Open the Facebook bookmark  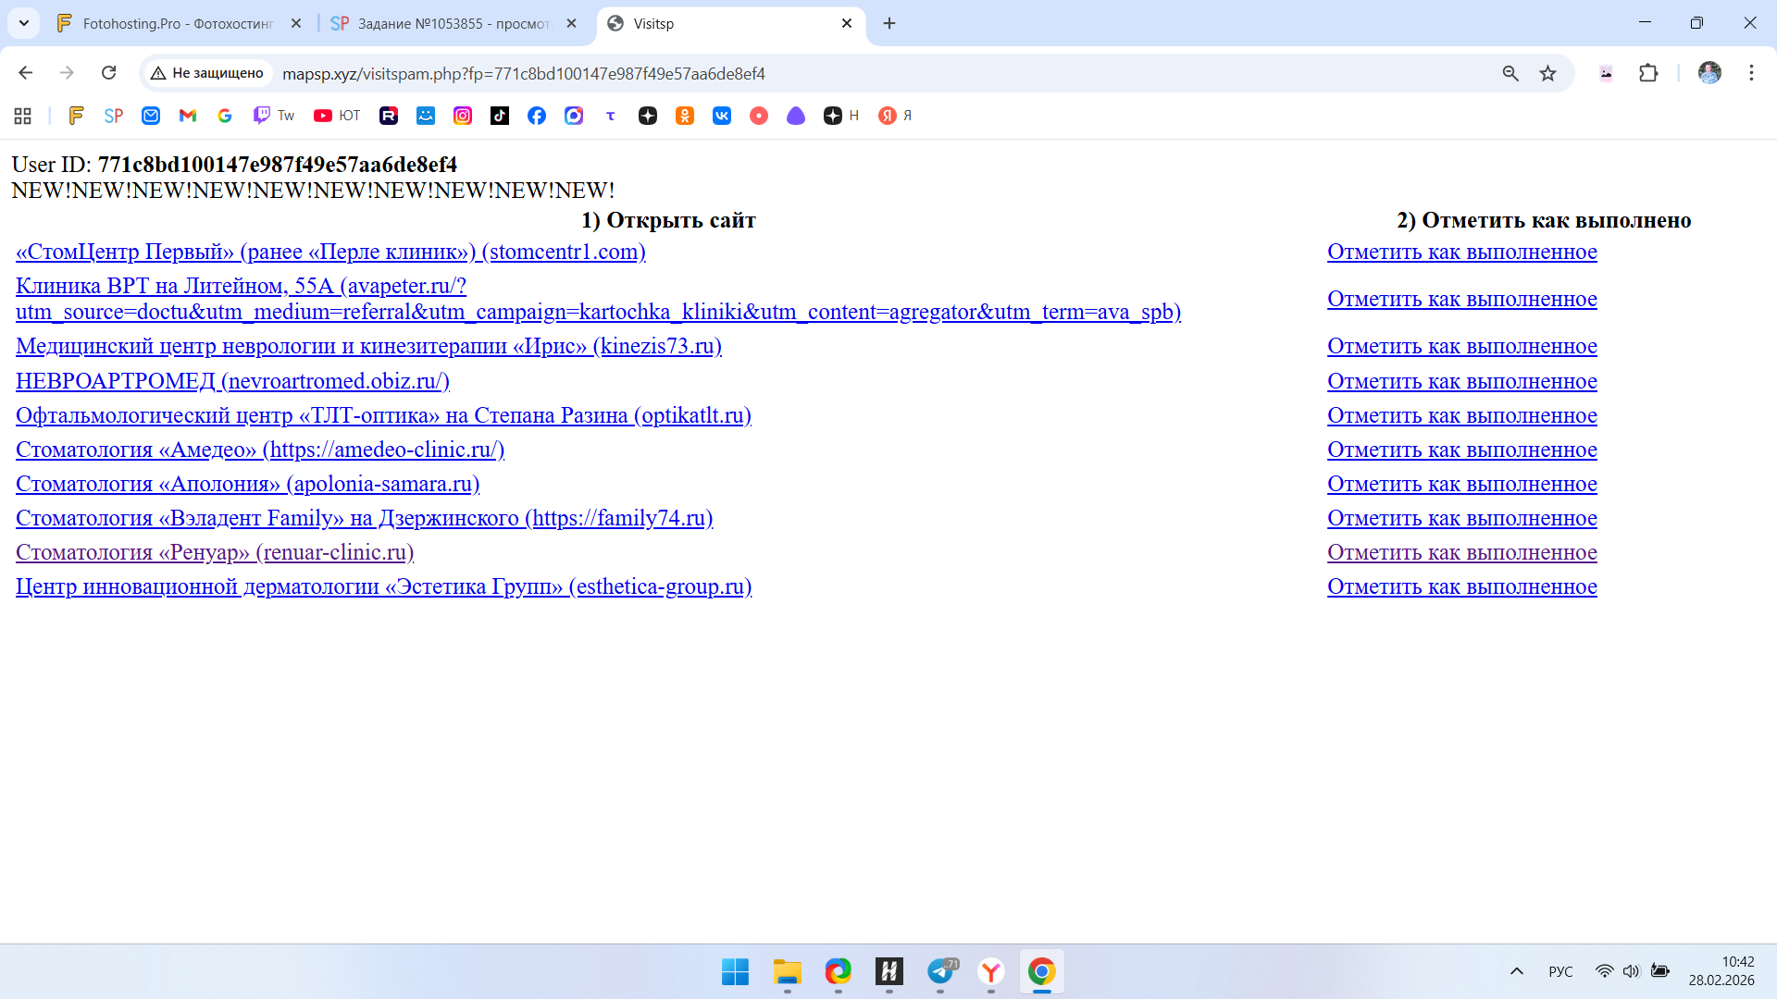click(537, 116)
